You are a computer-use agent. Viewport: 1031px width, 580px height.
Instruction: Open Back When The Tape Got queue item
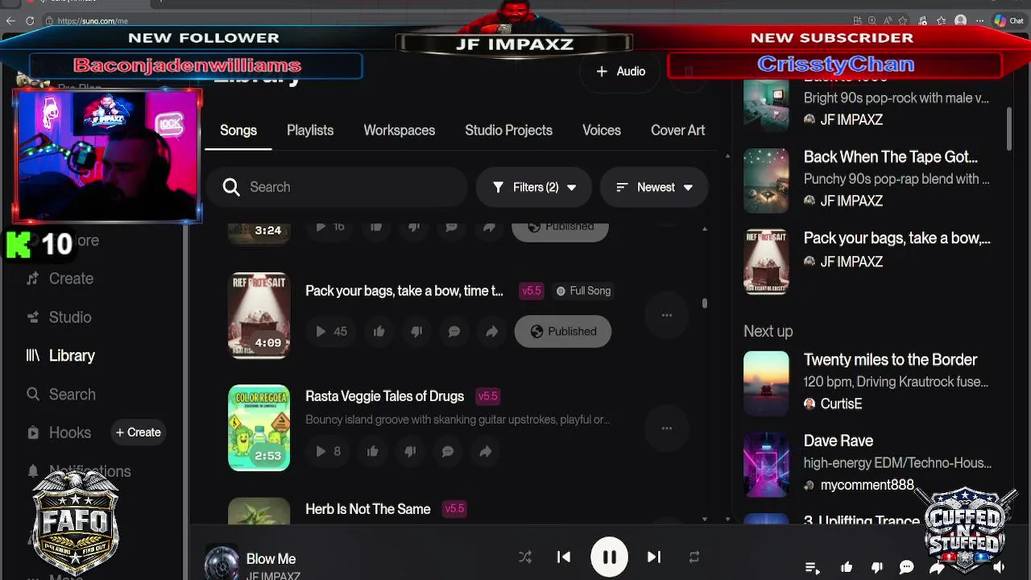890,157
